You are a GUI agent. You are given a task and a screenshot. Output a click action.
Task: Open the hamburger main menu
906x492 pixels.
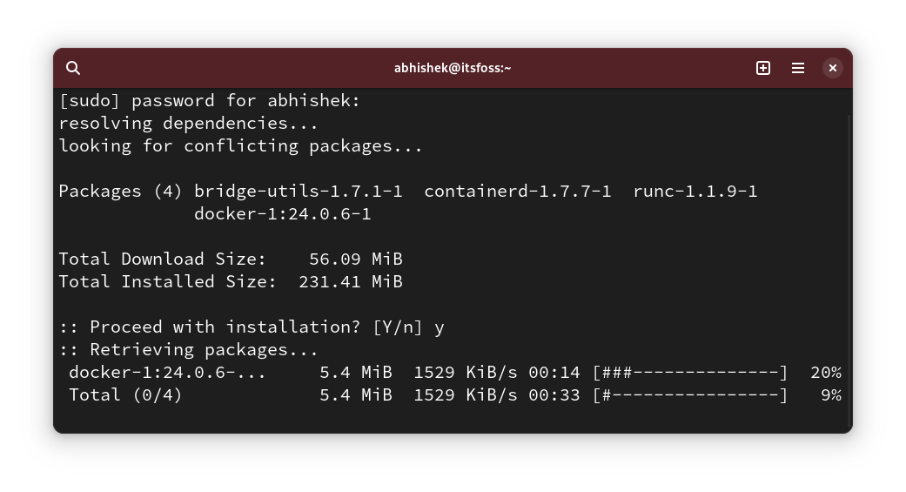pos(798,68)
